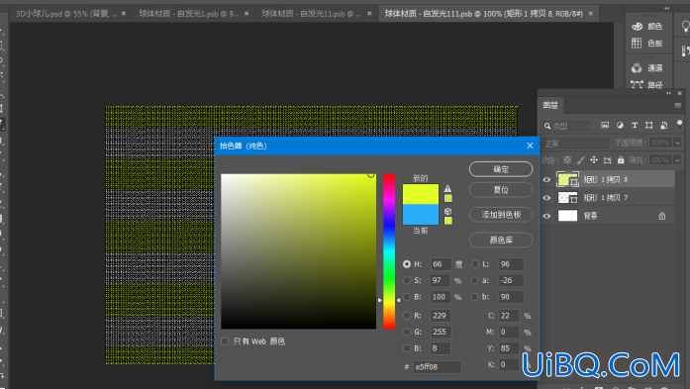The image size is (690, 389).
Task: Click the out-of-gamut warning triangle
Action: tap(447, 188)
